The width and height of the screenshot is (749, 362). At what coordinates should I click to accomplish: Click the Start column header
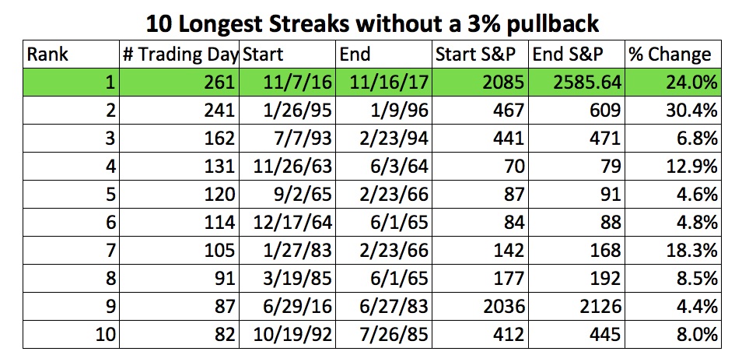click(288, 54)
